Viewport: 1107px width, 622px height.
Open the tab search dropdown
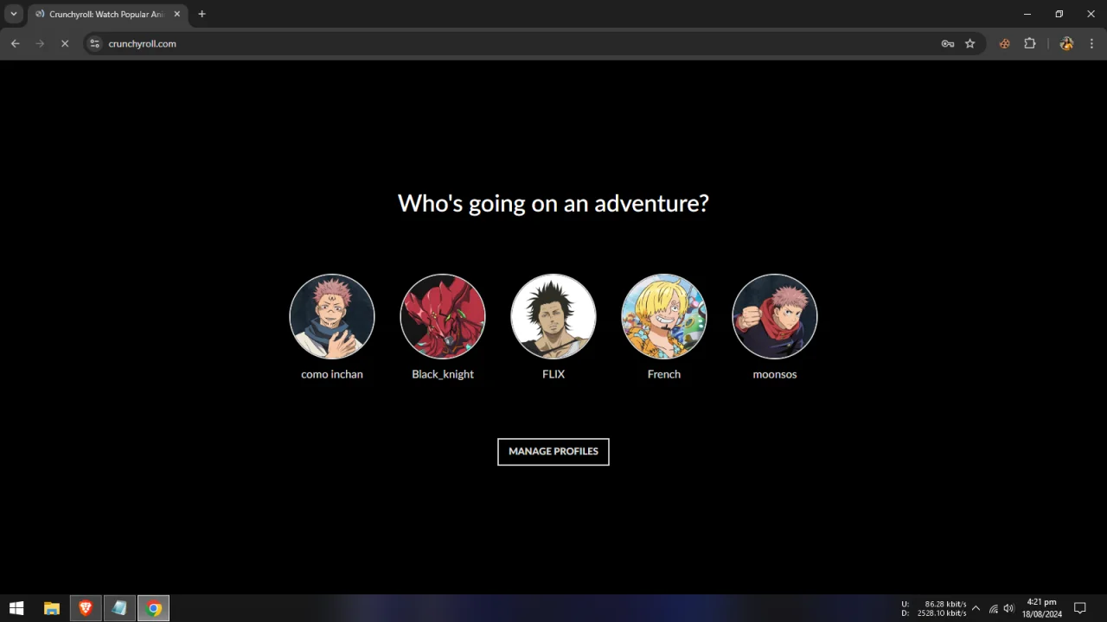pyautogui.click(x=14, y=14)
